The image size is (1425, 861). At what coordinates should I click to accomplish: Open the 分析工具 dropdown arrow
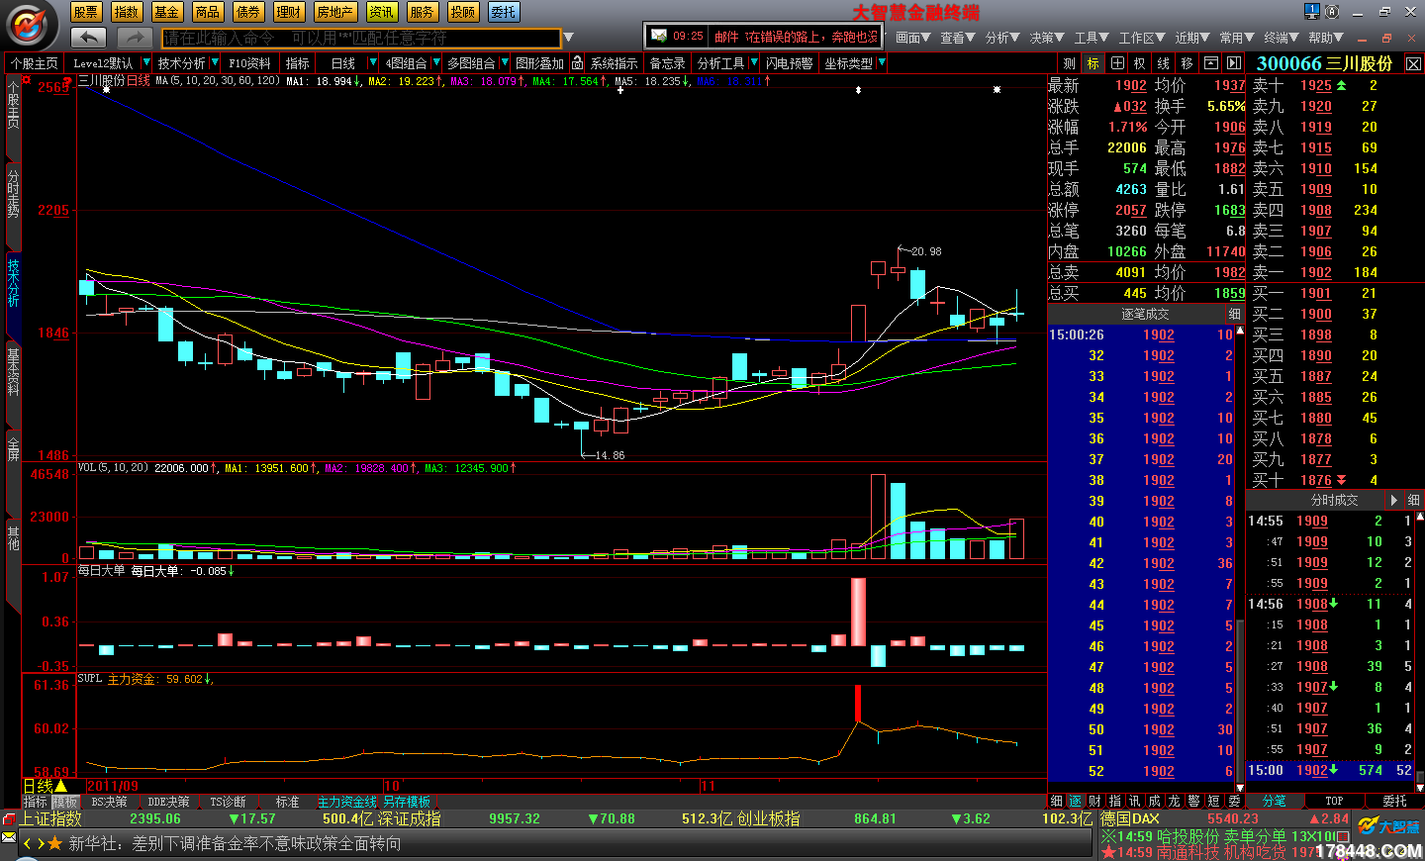[x=753, y=62]
